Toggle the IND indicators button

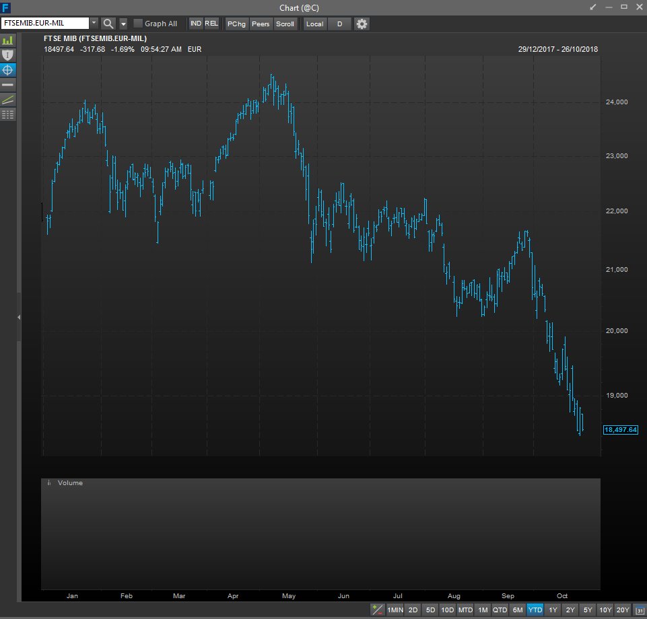pos(196,24)
